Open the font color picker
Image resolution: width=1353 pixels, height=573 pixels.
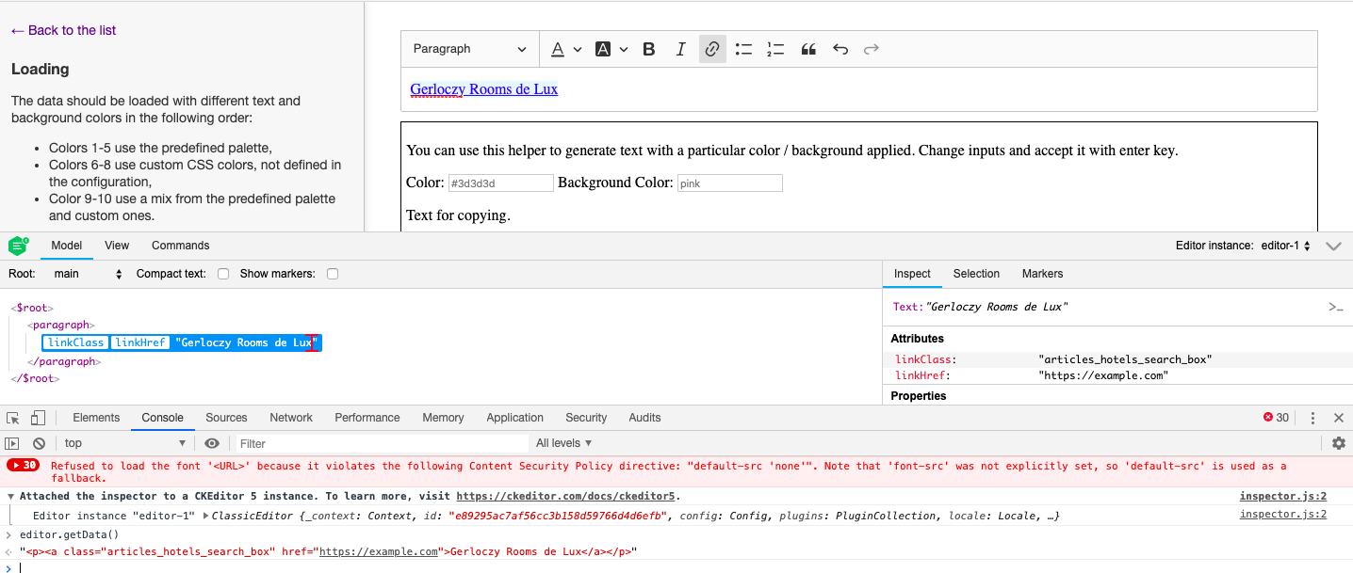click(558, 49)
